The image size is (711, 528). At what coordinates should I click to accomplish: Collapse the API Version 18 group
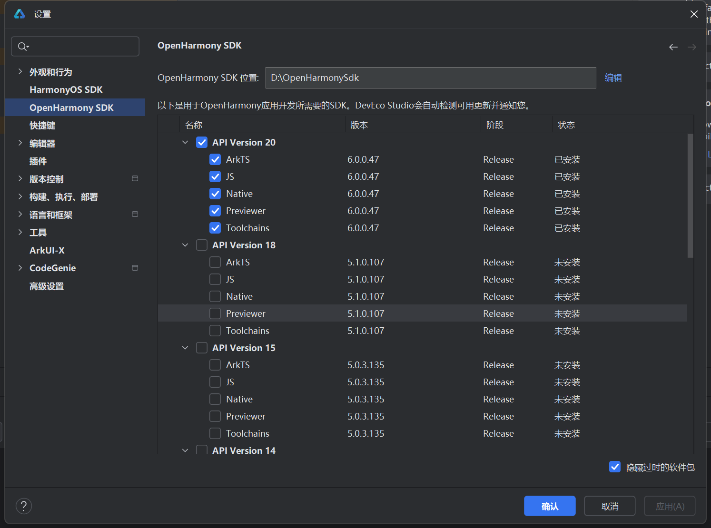(185, 245)
